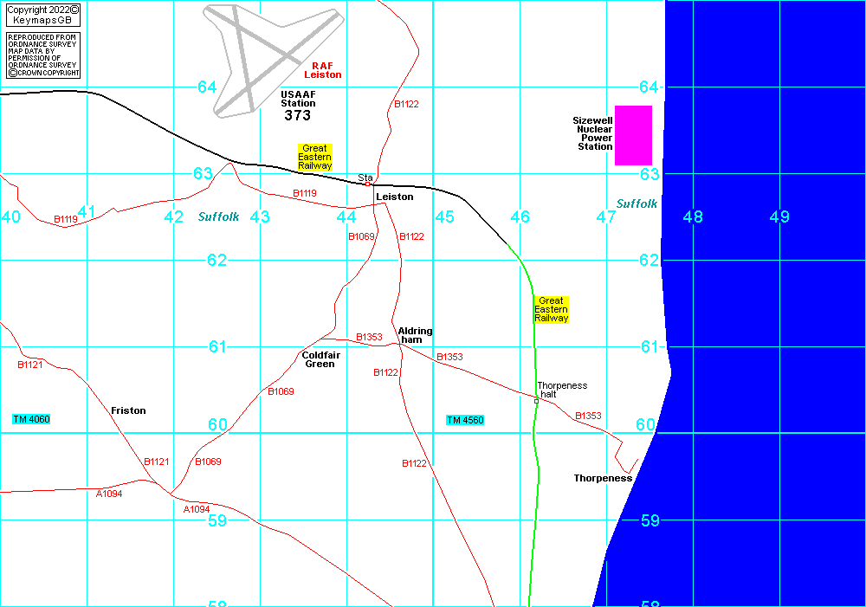Click the USAAF Station 373 label

click(x=298, y=105)
